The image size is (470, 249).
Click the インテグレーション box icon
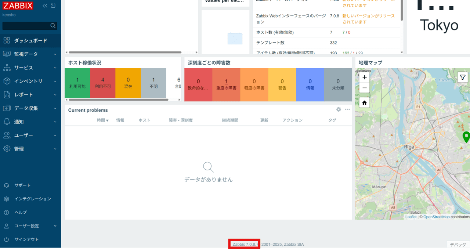point(6,199)
